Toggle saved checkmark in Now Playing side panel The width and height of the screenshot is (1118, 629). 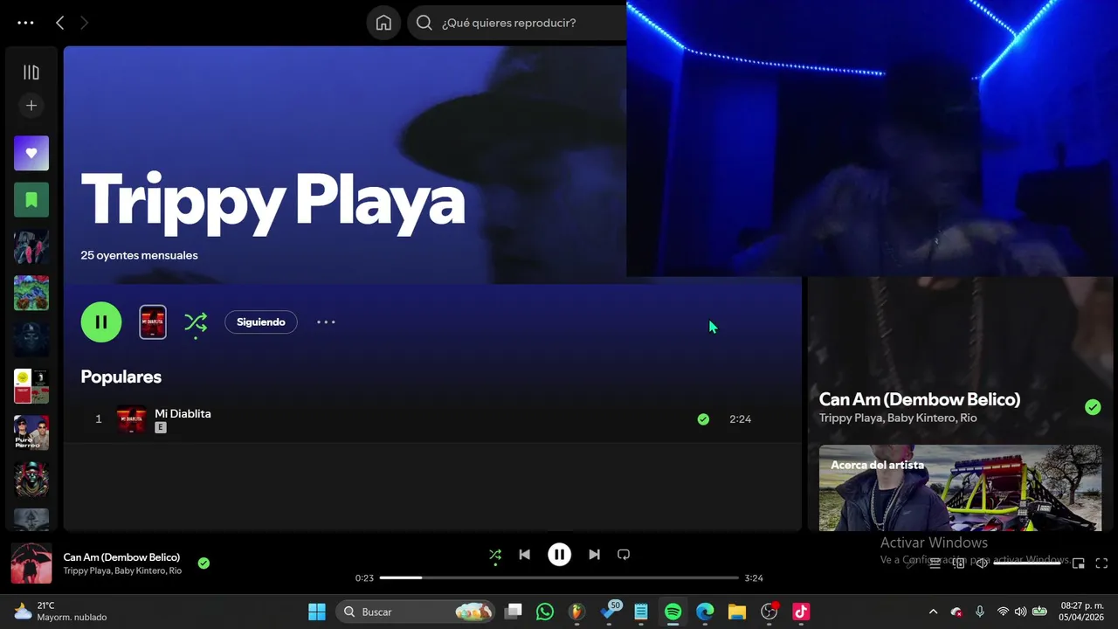point(1093,407)
